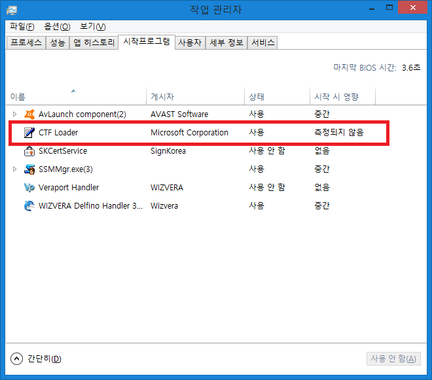Open the 옵션(O) menu
432x380 pixels.
coord(58,27)
